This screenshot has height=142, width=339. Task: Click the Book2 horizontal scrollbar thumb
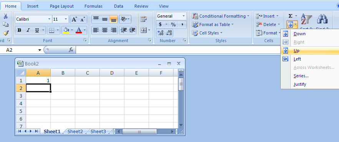[x=139, y=131]
